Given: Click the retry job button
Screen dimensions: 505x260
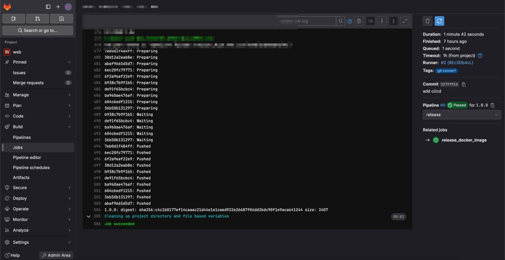Looking at the screenshot, I should click(439, 21).
